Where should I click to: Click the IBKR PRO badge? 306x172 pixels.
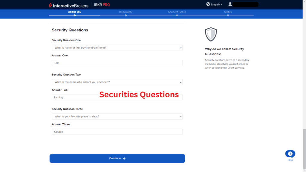pos(101,5)
